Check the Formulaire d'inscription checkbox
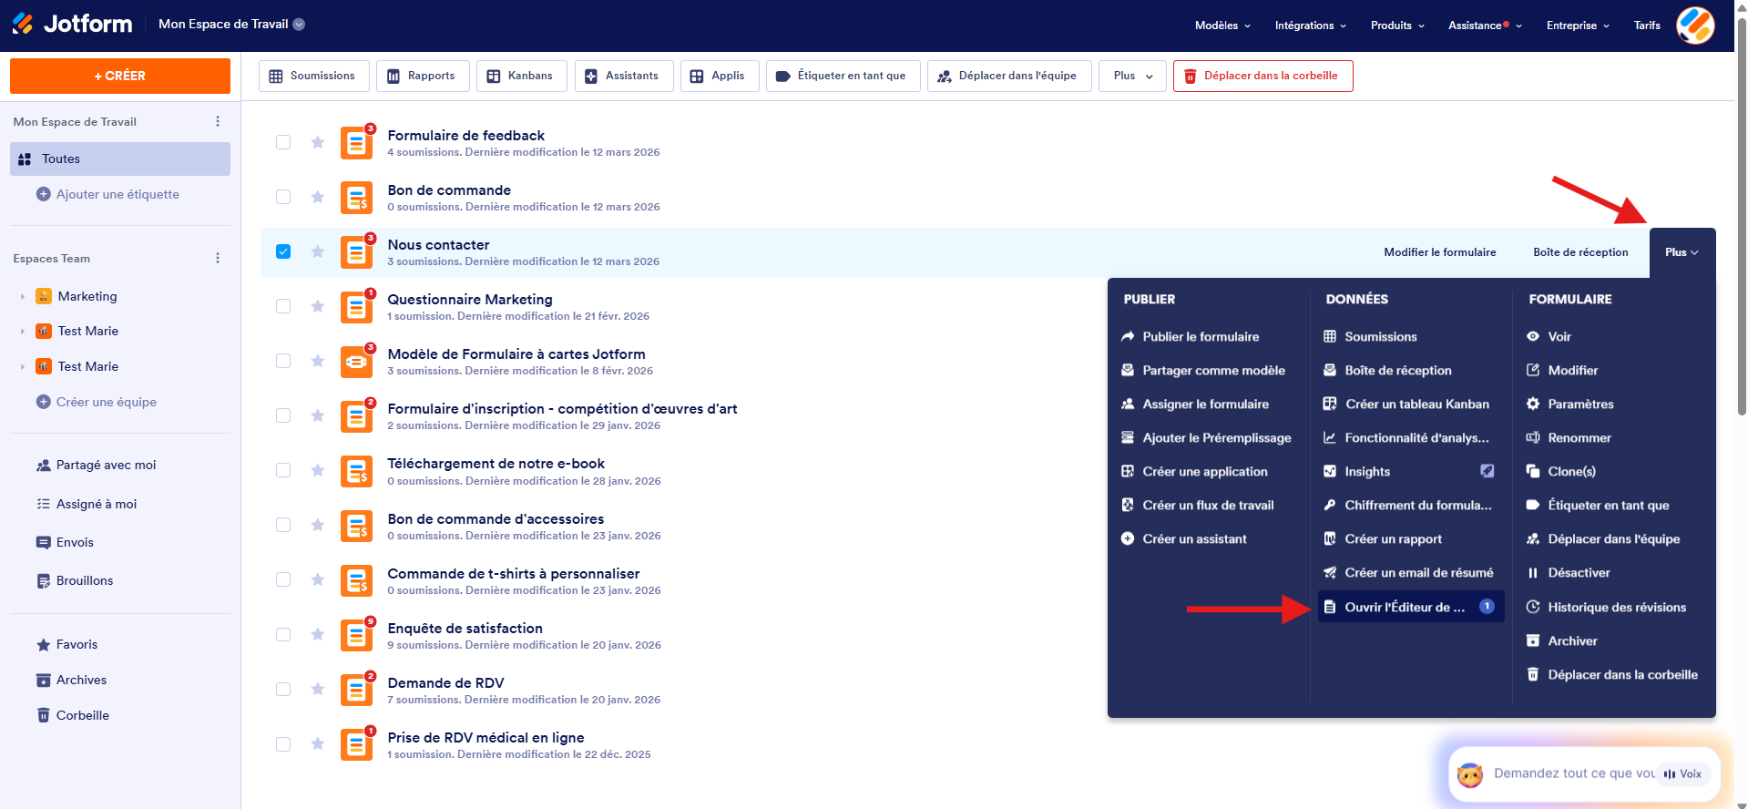1748x809 pixels. coord(283,415)
